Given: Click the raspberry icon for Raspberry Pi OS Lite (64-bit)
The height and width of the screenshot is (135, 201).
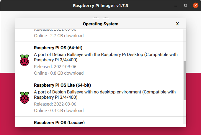Looking at the screenshot, I should click(x=24, y=98).
